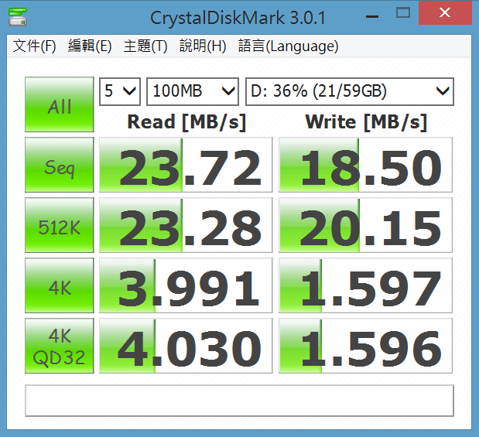
Task: Click the empty comment text box at bottom
Action: point(240,401)
